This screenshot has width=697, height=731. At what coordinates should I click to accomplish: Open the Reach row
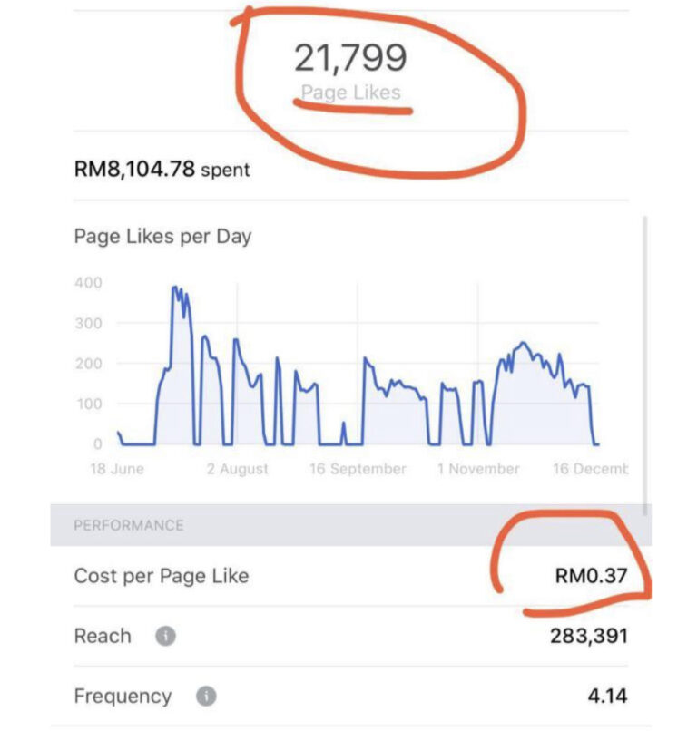pyautogui.click(x=351, y=636)
